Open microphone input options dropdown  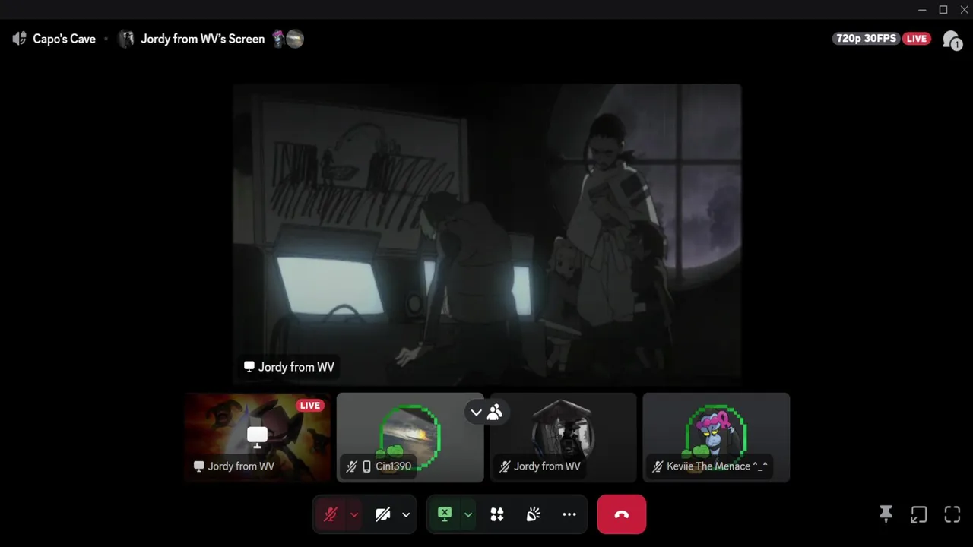point(354,514)
